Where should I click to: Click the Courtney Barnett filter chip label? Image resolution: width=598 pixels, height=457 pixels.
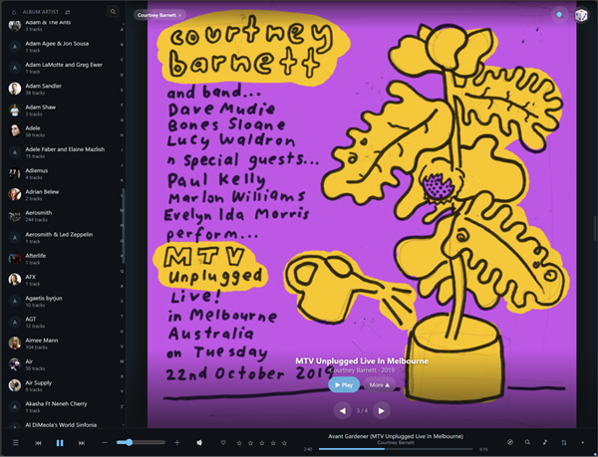156,15
